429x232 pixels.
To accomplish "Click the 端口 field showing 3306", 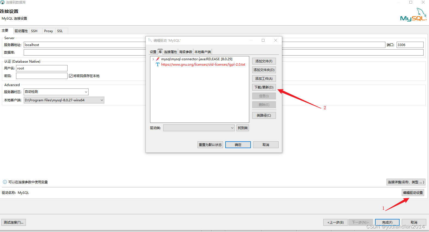I will (410, 45).
